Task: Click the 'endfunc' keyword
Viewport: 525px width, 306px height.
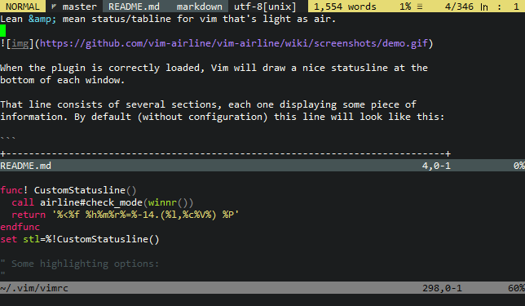Action: (20, 227)
